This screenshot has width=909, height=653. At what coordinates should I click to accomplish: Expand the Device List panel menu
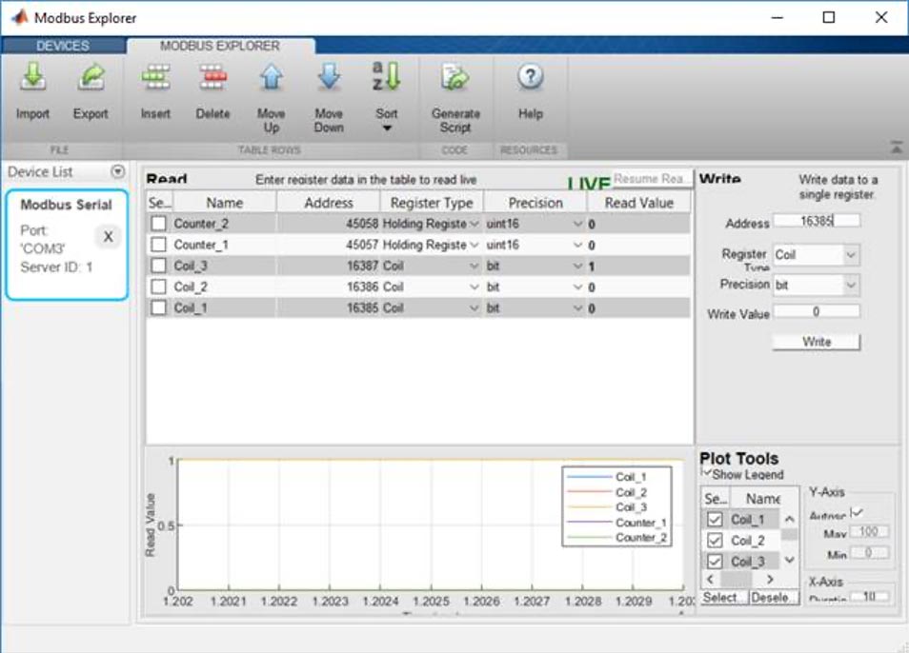tap(117, 172)
